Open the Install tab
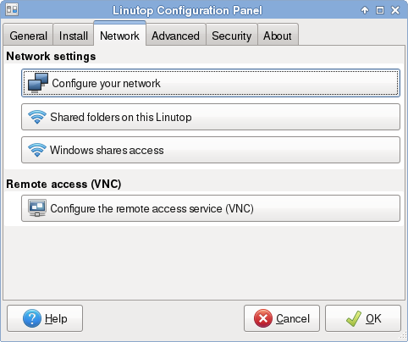Image resolution: width=408 pixels, height=342 pixels. point(74,36)
